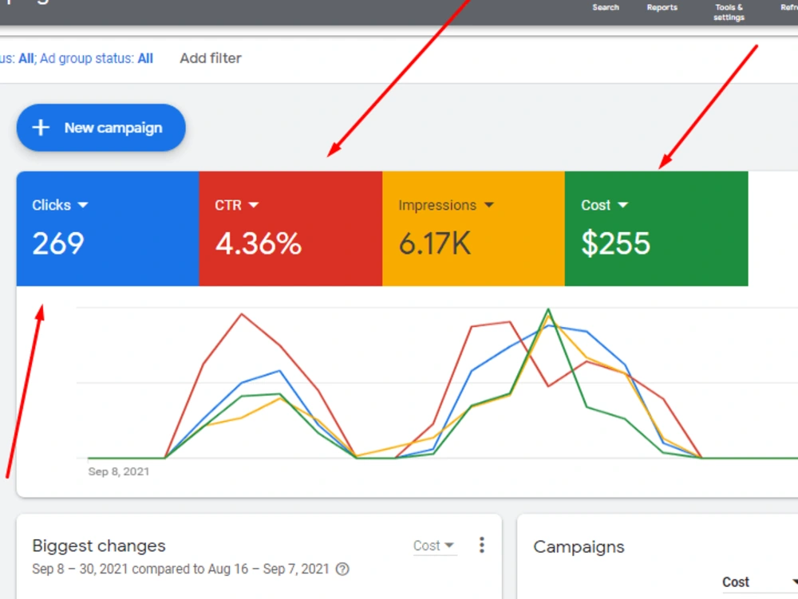Screen dimensions: 798x599
Task: Click the plus icon on New campaign
Action: [x=41, y=128]
